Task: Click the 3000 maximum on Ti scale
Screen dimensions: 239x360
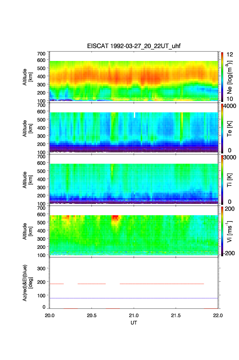Action: (230, 157)
